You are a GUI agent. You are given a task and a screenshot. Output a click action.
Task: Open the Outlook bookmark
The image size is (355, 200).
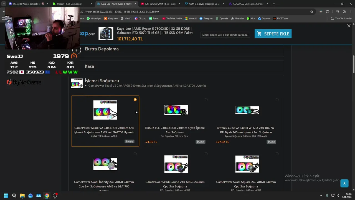(264, 19)
